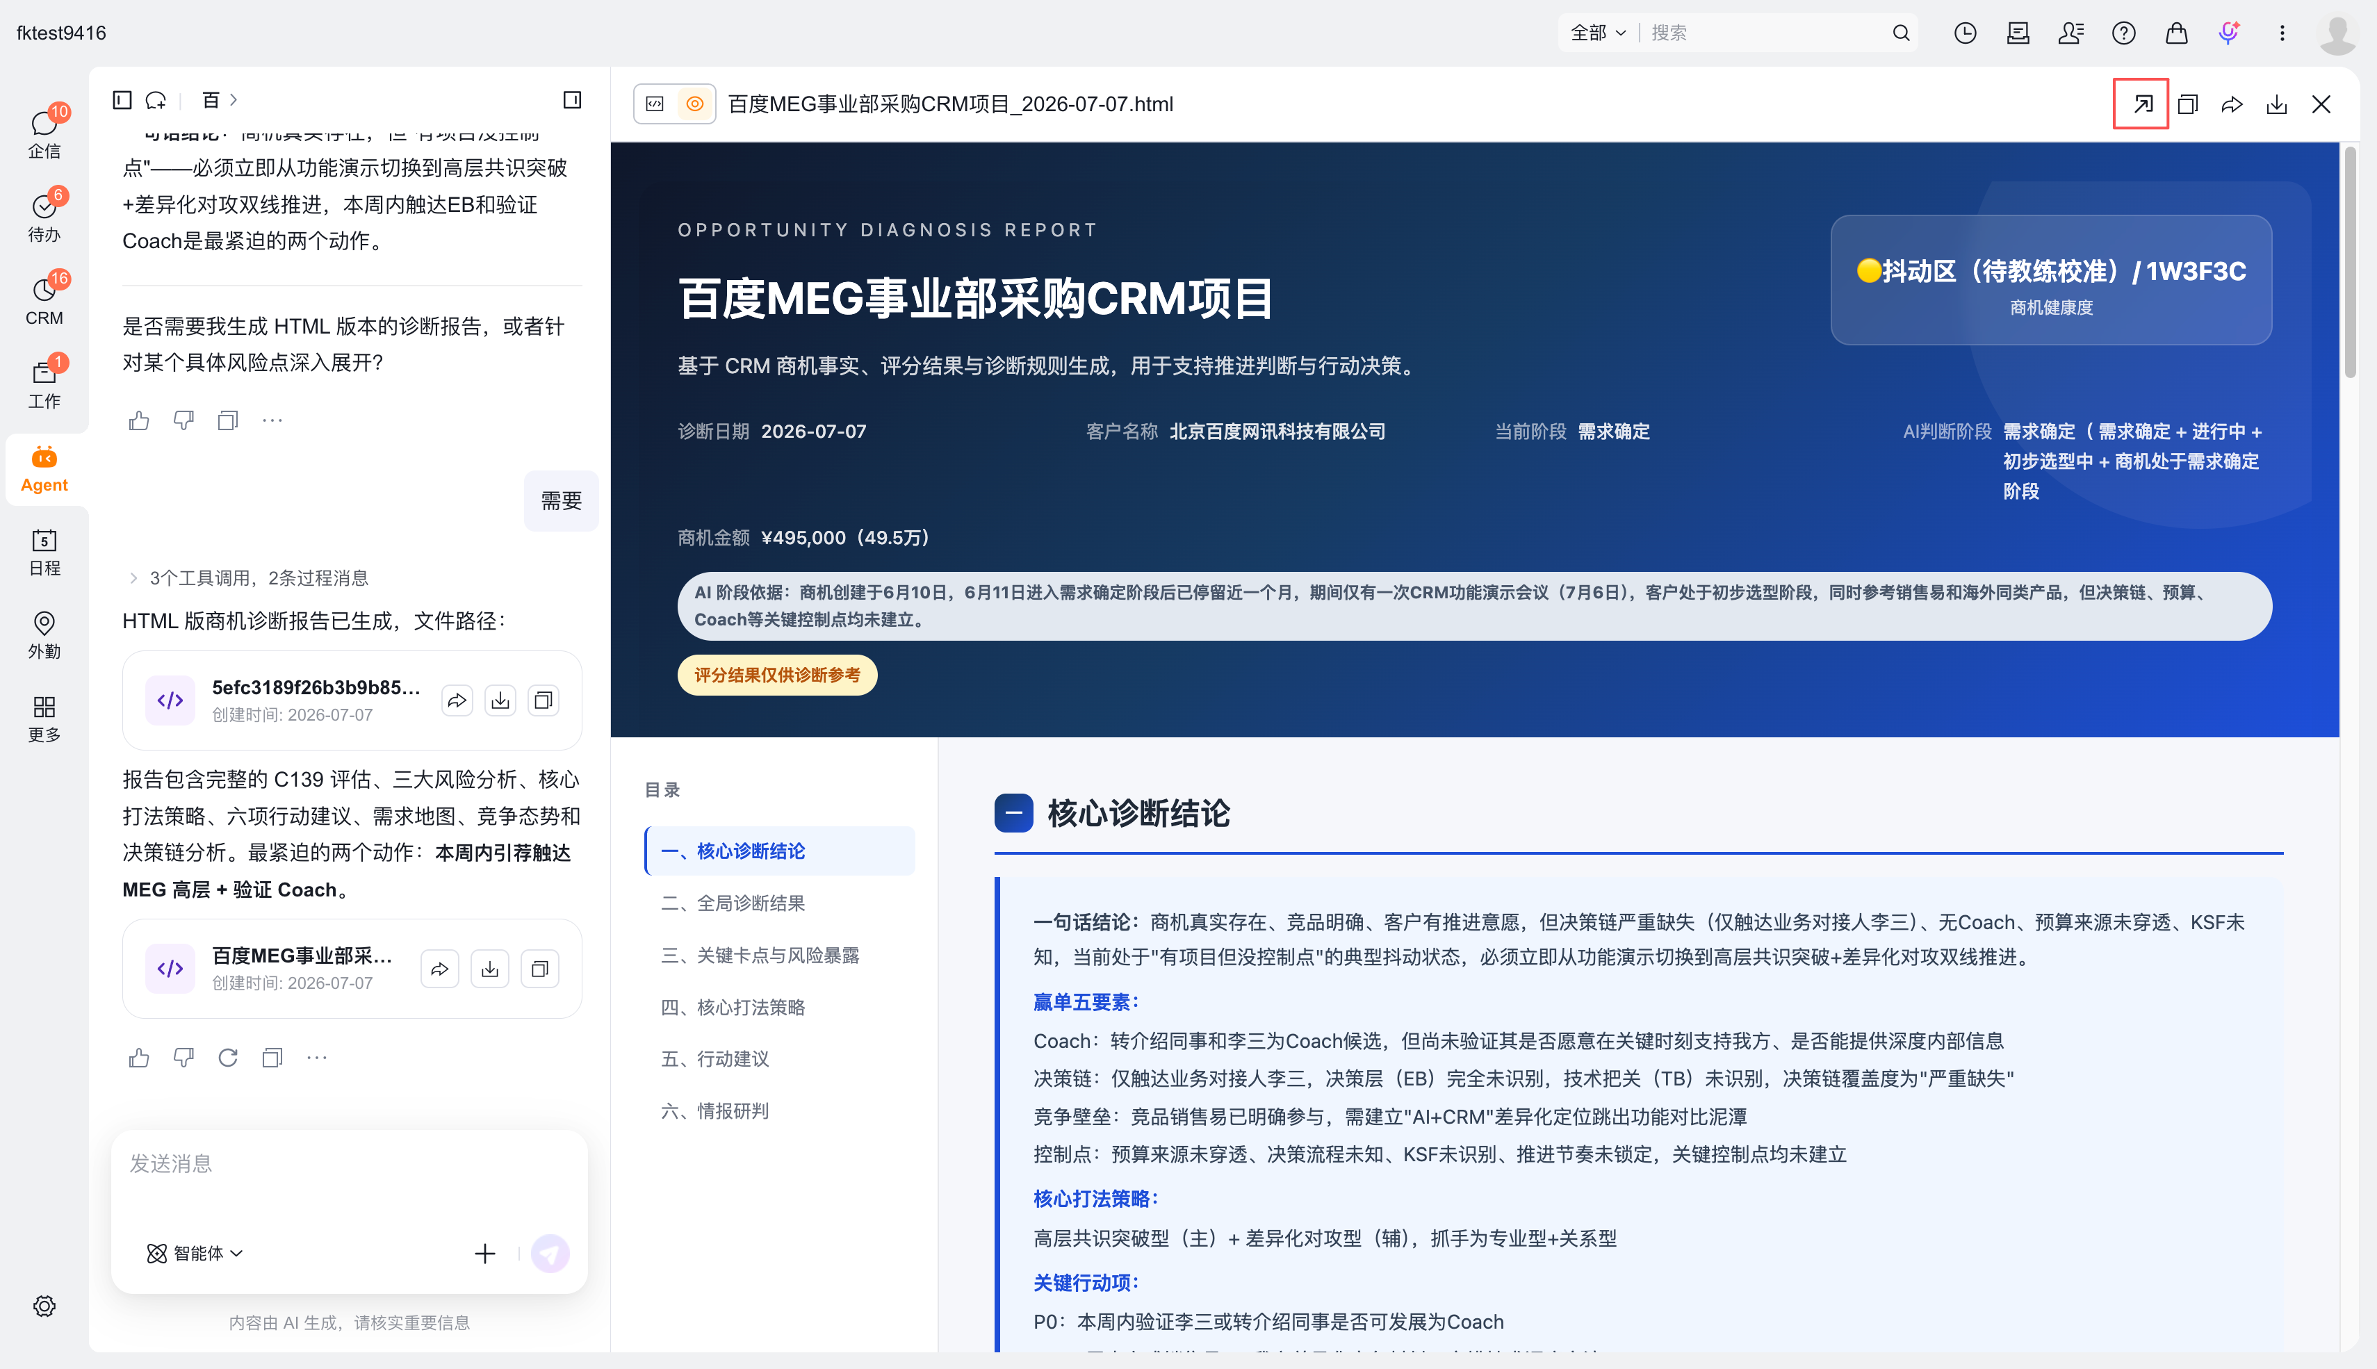Open the 外勤 location sidebar icon

pyautogui.click(x=44, y=634)
